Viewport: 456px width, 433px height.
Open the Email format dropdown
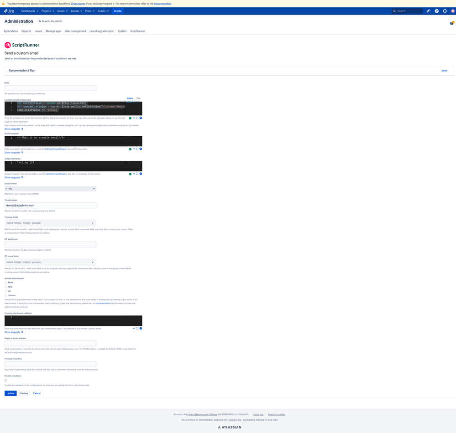coord(50,188)
